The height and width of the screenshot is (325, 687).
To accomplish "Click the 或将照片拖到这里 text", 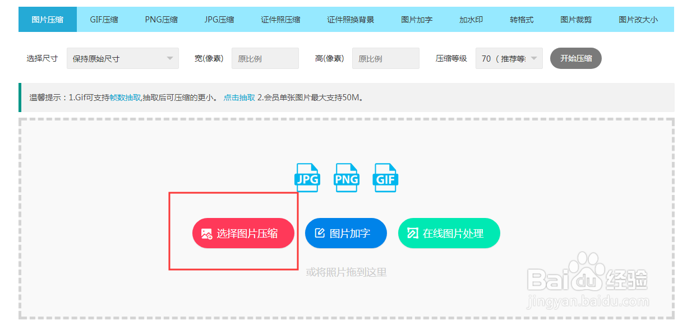I will 346,272.
